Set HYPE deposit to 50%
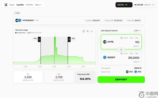Viewport: 158px width, 98px height. point(131,38)
